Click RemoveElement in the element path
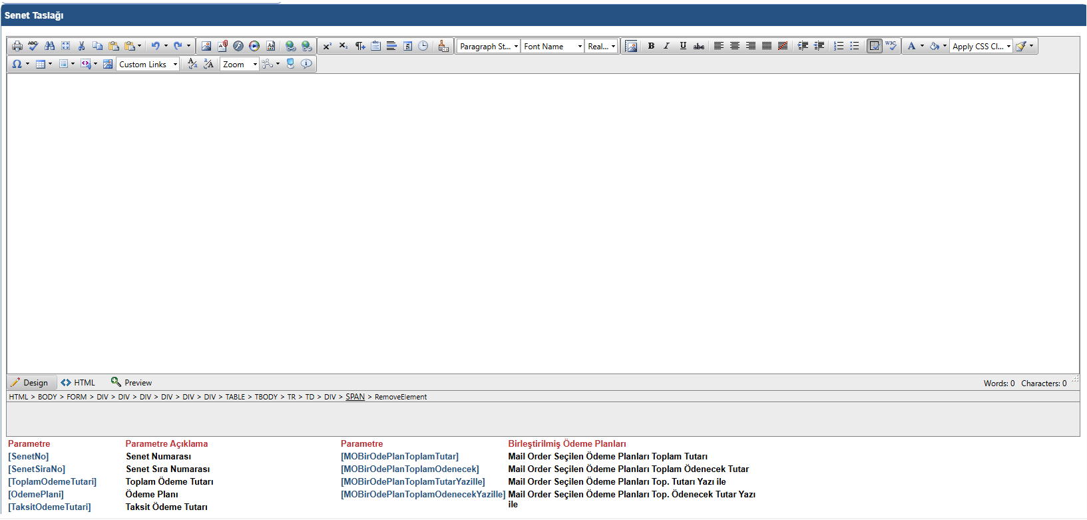This screenshot has height=520, width=1087. point(401,397)
